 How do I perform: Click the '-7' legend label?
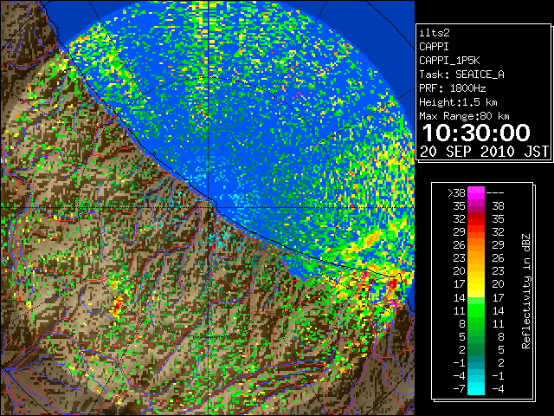pos(459,389)
